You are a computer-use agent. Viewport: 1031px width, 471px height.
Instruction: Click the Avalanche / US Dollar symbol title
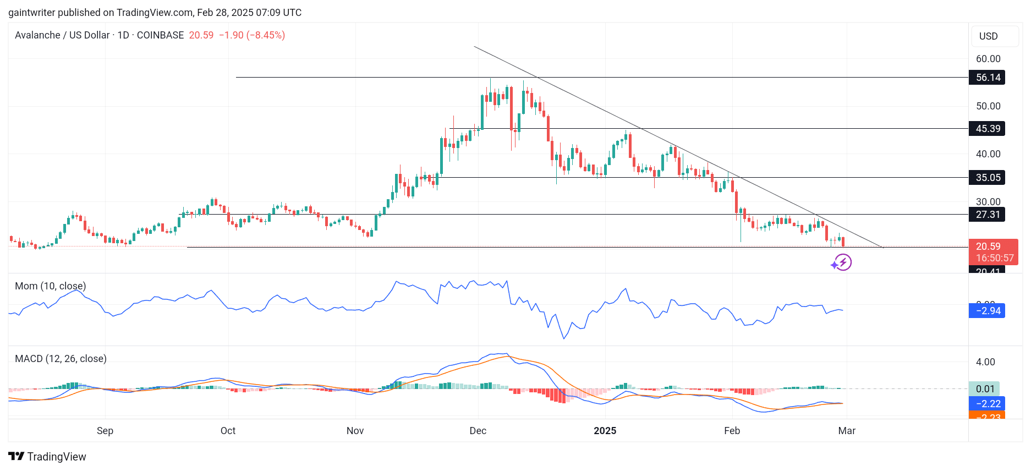click(99, 35)
